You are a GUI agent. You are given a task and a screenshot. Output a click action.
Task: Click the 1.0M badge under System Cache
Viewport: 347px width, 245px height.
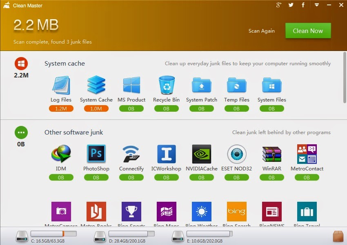[96, 108]
